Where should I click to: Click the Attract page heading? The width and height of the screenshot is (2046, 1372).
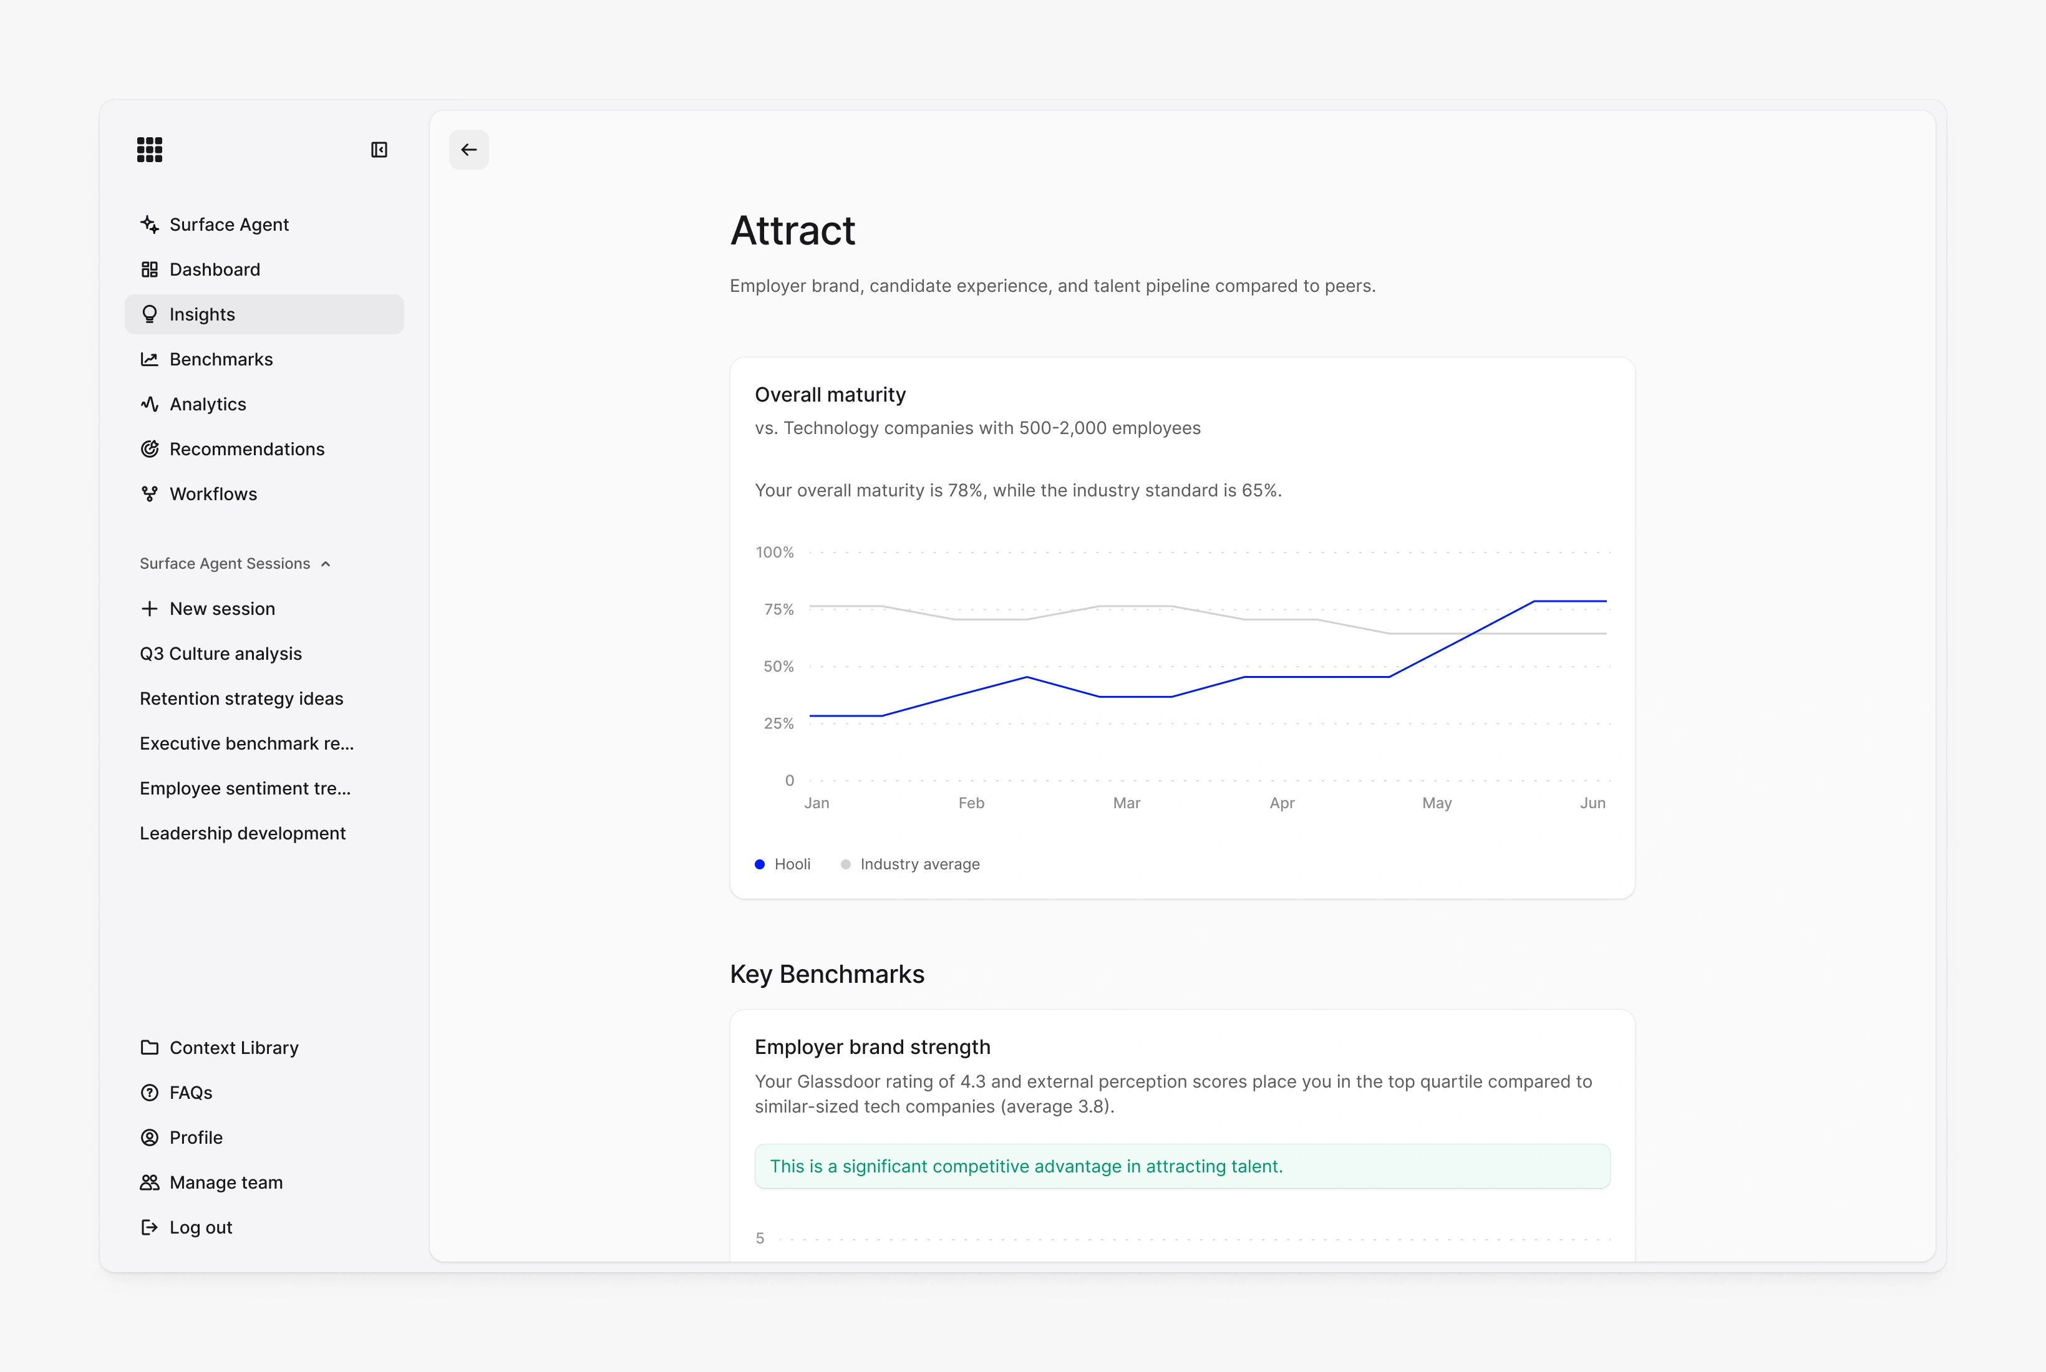(x=793, y=231)
